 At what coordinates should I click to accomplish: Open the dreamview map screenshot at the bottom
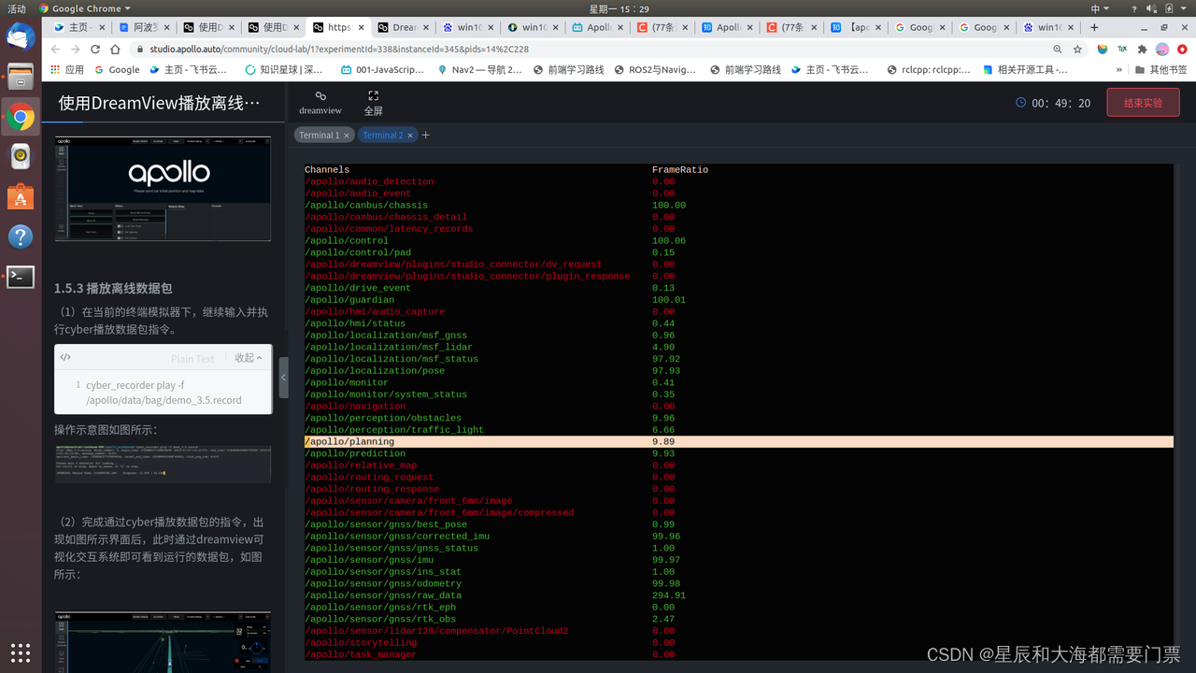[x=163, y=641]
